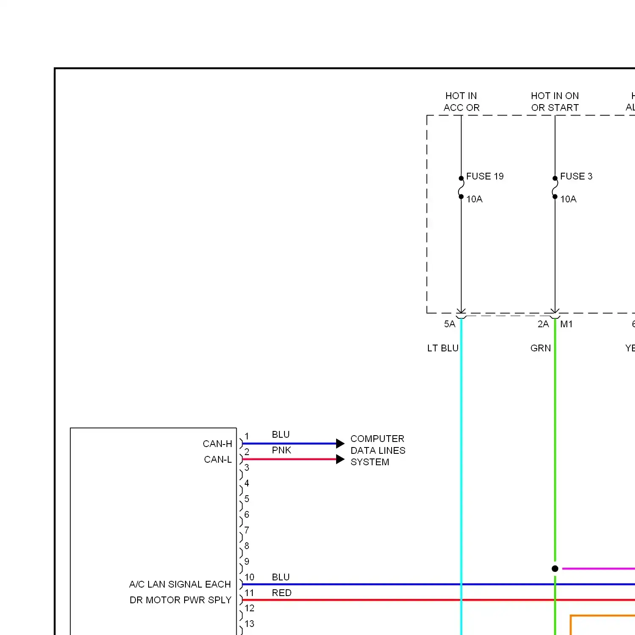Click pin number 11 on the connector
635x635 pixels.
tap(249, 593)
